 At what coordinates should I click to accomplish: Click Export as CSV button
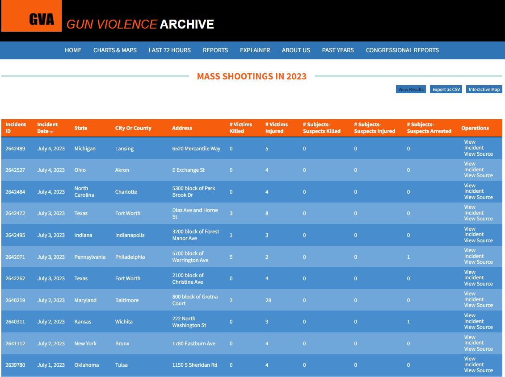coord(446,89)
